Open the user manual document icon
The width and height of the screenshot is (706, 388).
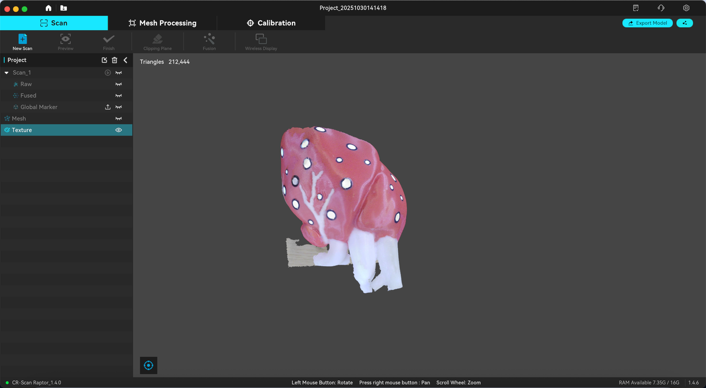point(636,8)
